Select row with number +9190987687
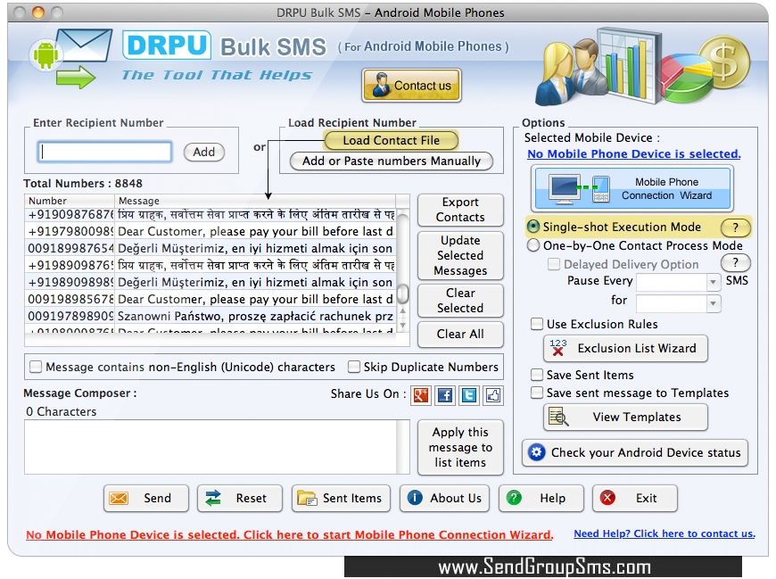Image resolution: width=776 pixels, height=579 pixels. (x=211, y=215)
